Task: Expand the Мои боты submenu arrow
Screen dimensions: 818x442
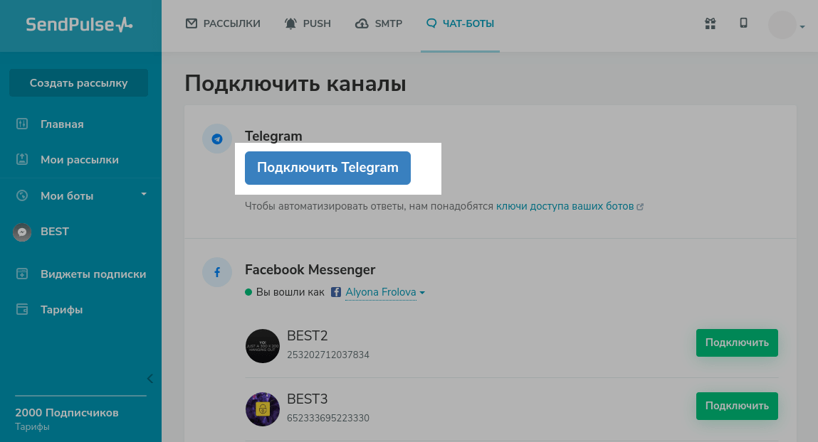Action: pos(144,194)
